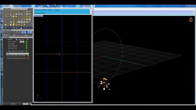This screenshot has height=110, width=196.
Task: Click the yellow cylinder icon in Main Menu
Action: tap(30, 16)
